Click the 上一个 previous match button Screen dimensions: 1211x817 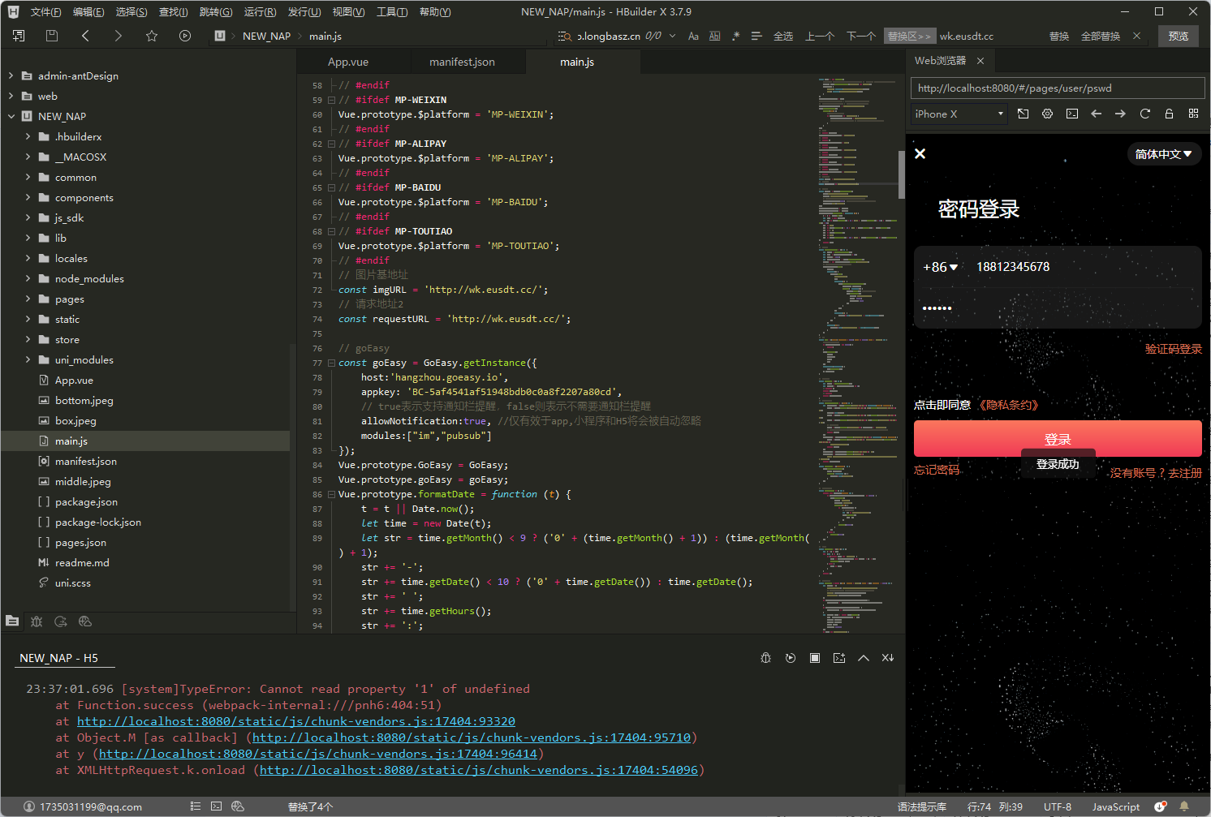point(820,36)
